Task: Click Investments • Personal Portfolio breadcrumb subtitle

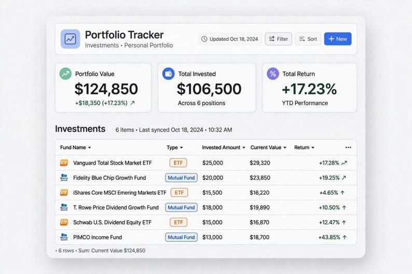Action: 129,46
